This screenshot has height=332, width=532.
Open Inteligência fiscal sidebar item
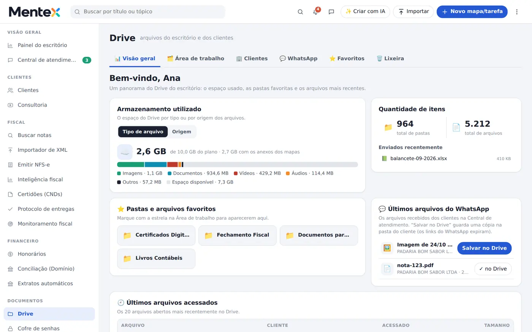point(49,179)
